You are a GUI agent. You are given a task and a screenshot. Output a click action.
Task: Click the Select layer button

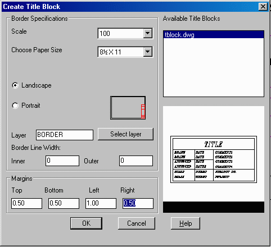125,134
